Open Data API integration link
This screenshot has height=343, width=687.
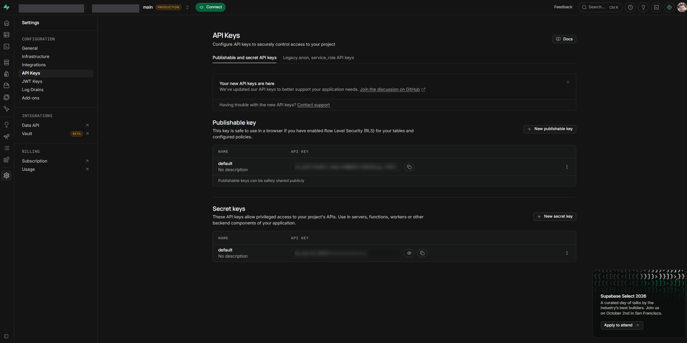coord(56,125)
